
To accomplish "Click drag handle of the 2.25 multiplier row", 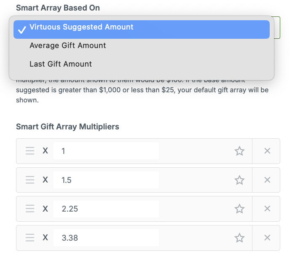I will tap(30, 209).
